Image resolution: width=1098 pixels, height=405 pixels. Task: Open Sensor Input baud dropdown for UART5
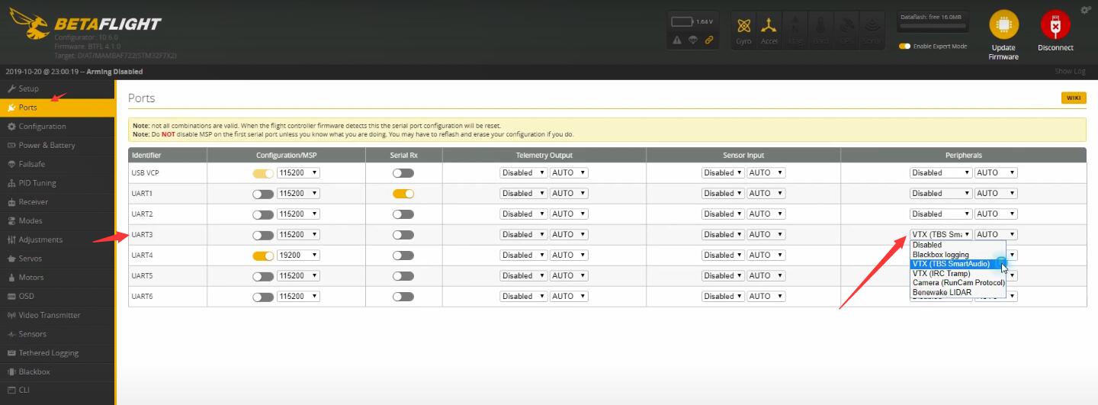pyautogui.click(x=766, y=276)
